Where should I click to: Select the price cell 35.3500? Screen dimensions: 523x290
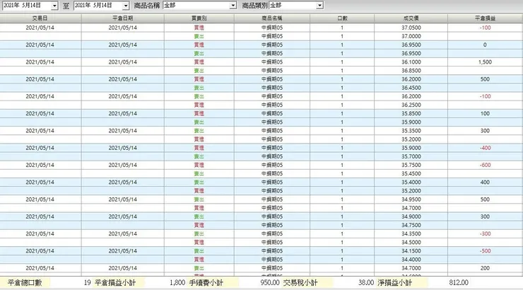point(411,131)
